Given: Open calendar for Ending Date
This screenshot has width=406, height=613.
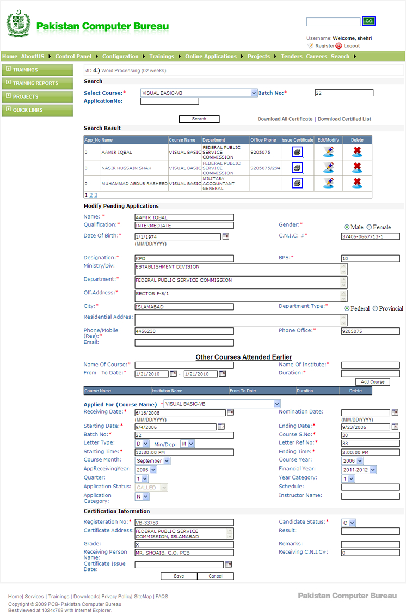Looking at the screenshot, I should pos(395,427).
